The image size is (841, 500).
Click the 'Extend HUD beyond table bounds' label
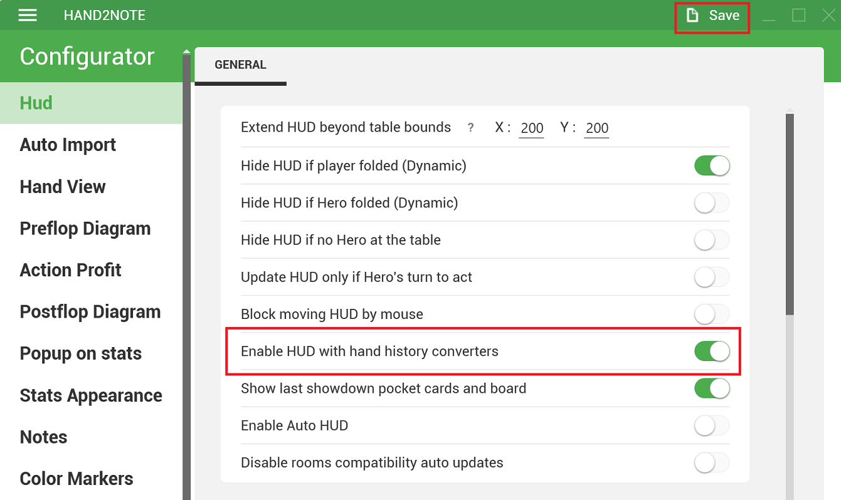click(346, 127)
